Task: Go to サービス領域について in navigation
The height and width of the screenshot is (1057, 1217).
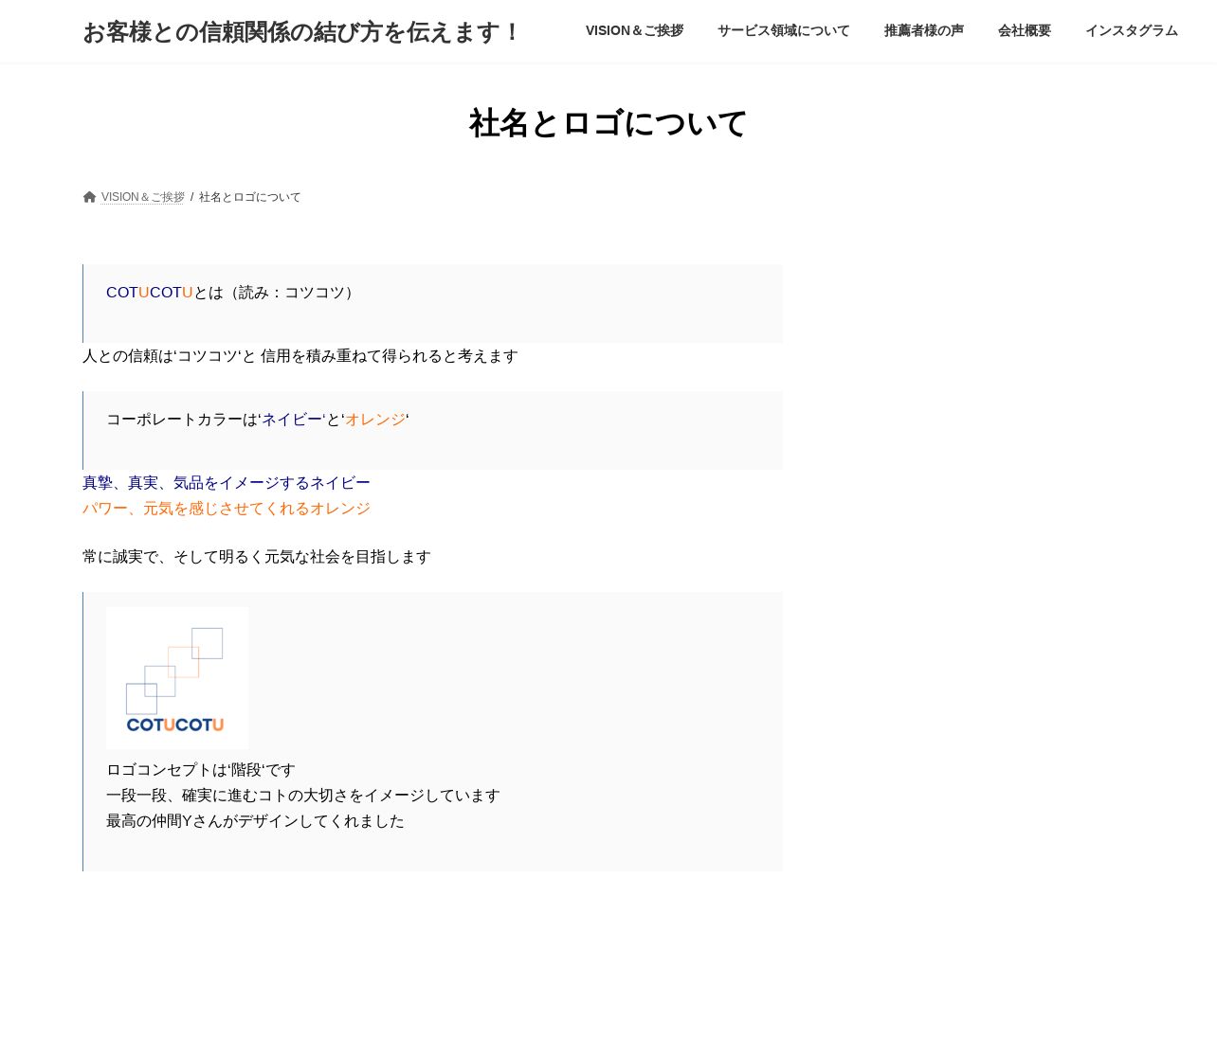Action: [x=784, y=30]
